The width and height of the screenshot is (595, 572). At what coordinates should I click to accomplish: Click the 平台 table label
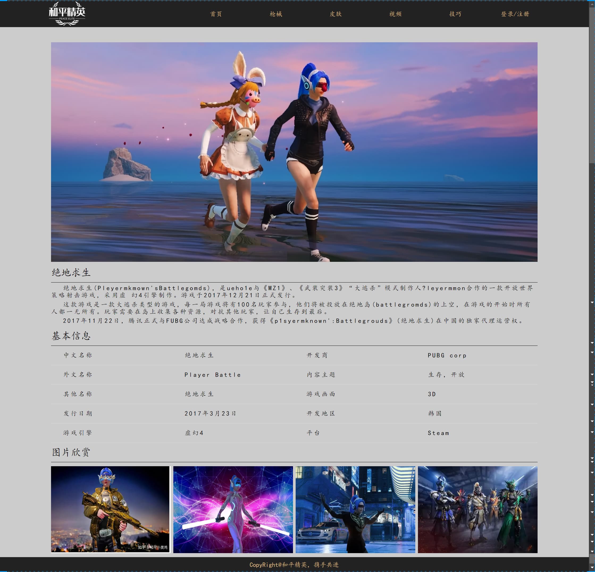(313, 433)
